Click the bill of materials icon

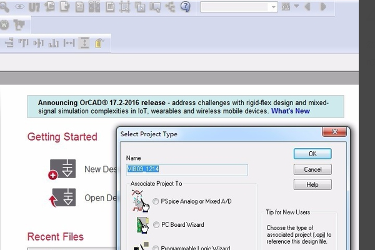[x=110, y=7]
